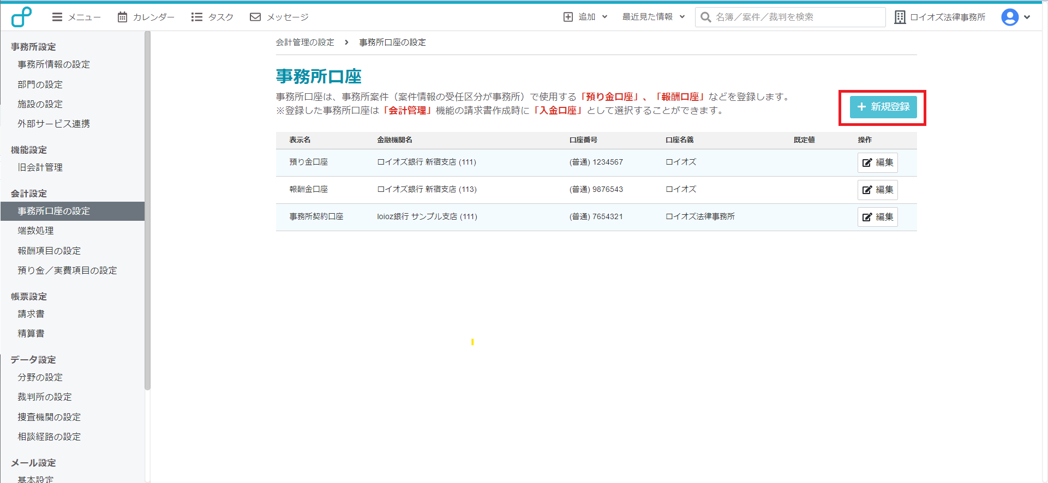Click the 預り金口座 display name cell
The image size is (1048, 483).
[x=308, y=162]
